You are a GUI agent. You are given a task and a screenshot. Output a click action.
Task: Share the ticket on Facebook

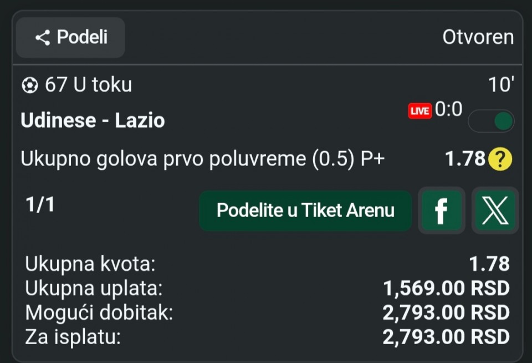click(x=441, y=210)
